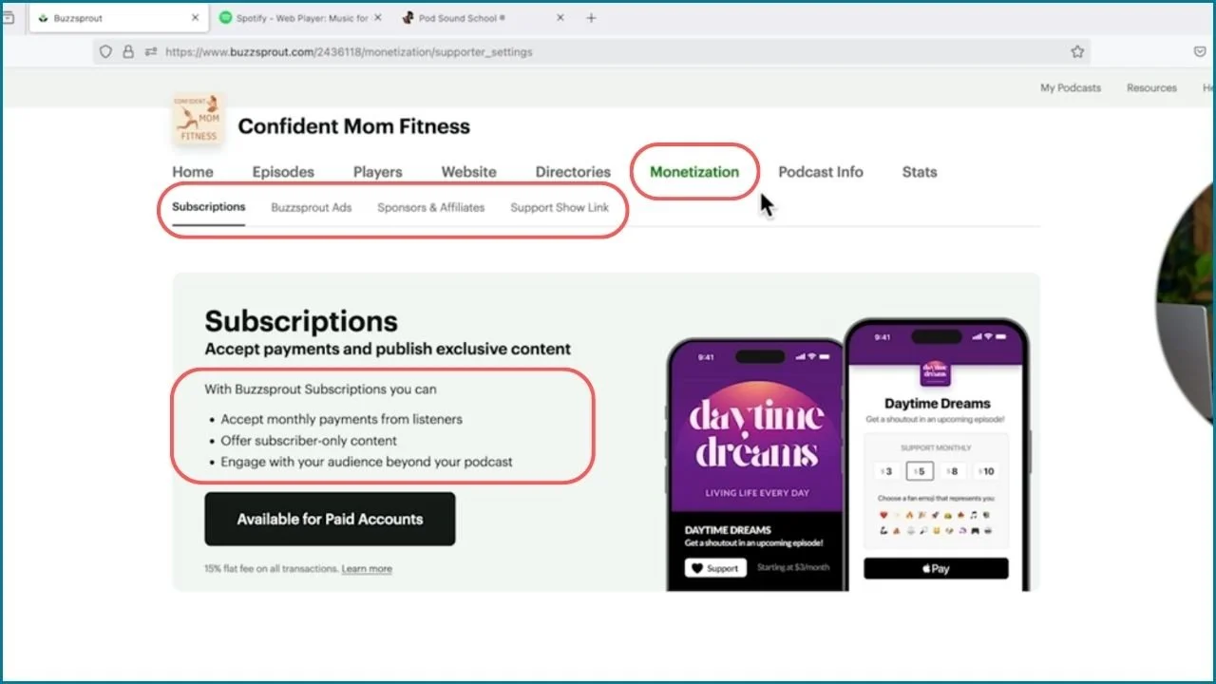Select the $8 monthly support option
This screenshot has height=684, width=1216.
point(953,471)
